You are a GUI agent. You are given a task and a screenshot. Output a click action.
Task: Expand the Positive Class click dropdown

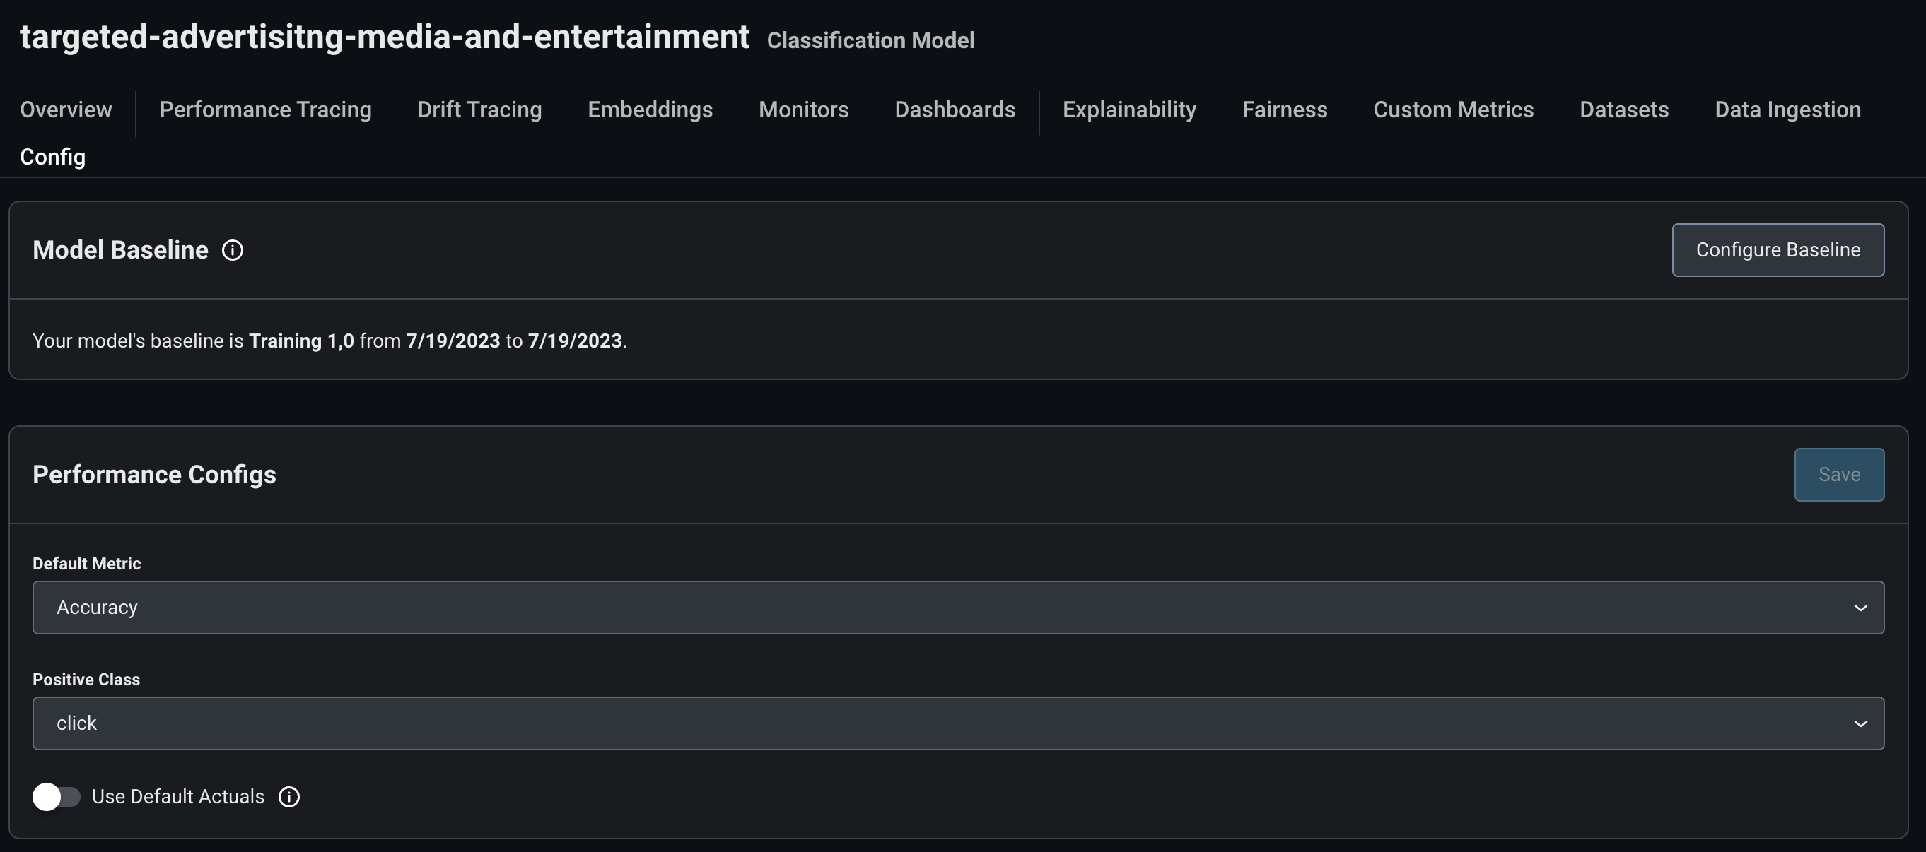pos(957,723)
